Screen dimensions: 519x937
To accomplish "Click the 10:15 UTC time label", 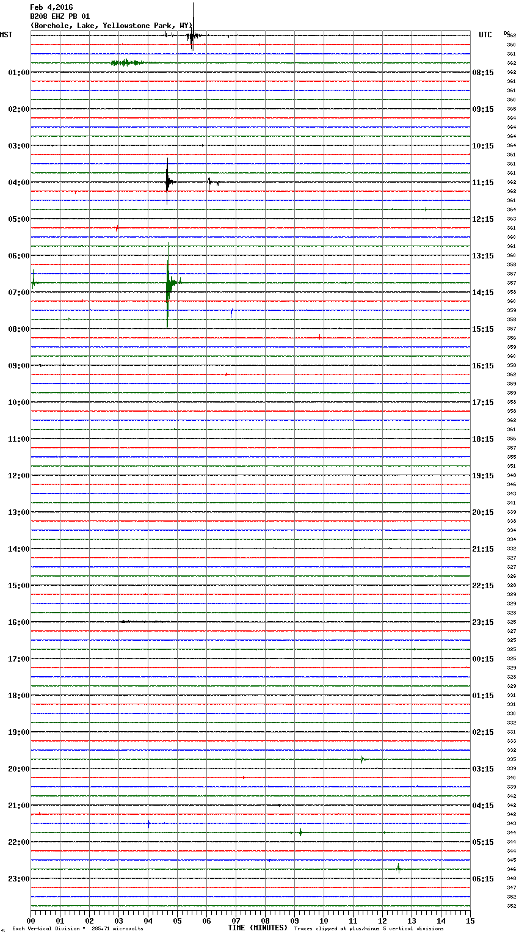I will pos(483,146).
